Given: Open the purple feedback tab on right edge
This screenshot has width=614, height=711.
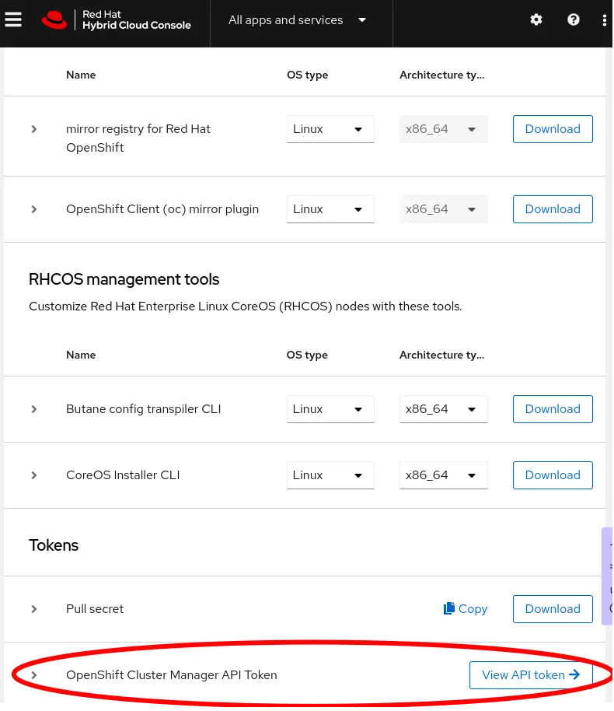Looking at the screenshot, I should (607, 576).
